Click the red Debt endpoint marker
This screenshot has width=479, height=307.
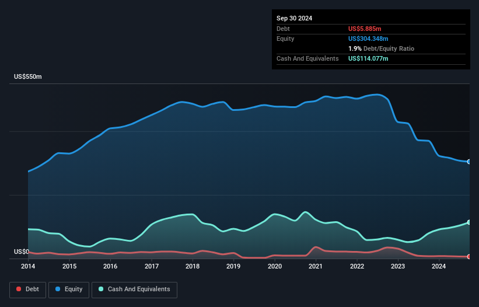469,257
